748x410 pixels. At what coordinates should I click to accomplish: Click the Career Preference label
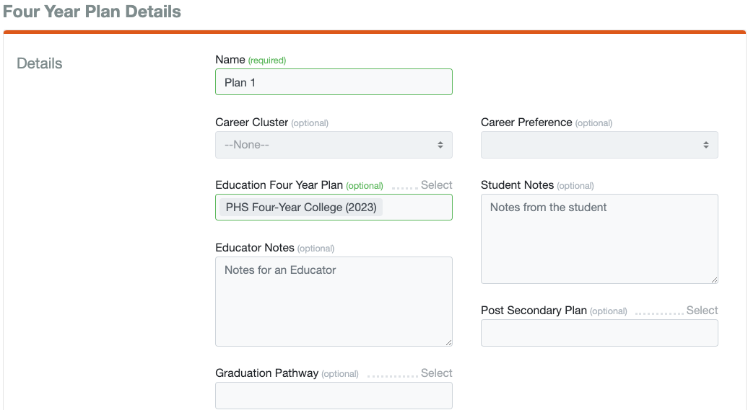pyautogui.click(x=526, y=122)
